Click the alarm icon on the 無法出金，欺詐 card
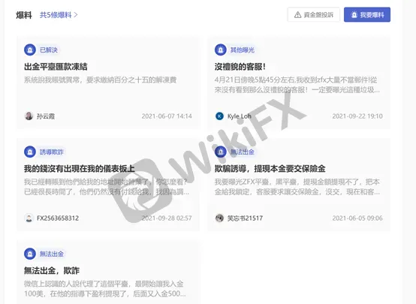This screenshot has width=416, height=304. coord(30,254)
